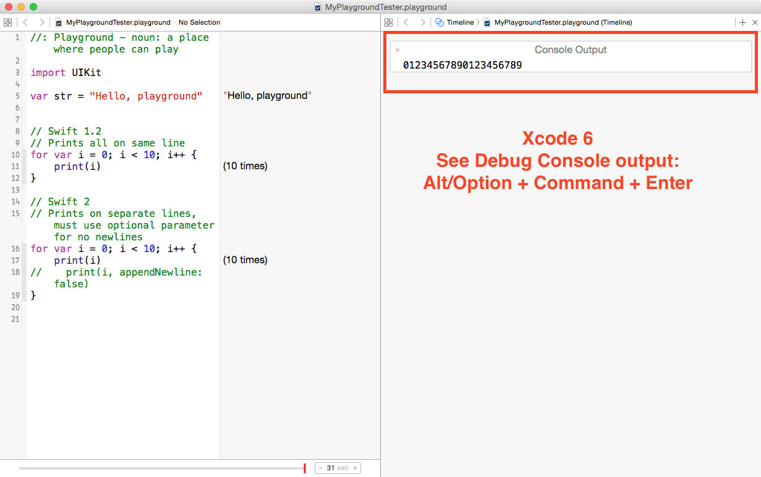Viewport: 761px width, 477px height.
Task: Click the red timeline playhead slider
Action: coord(305,468)
